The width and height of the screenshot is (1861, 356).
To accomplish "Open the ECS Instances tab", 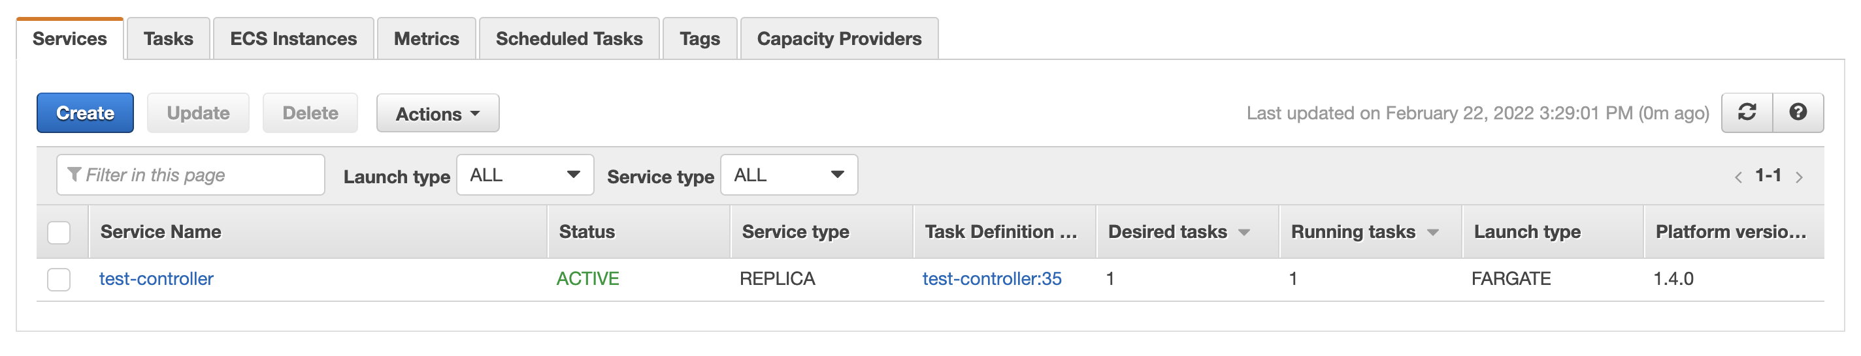I will coord(293,38).
